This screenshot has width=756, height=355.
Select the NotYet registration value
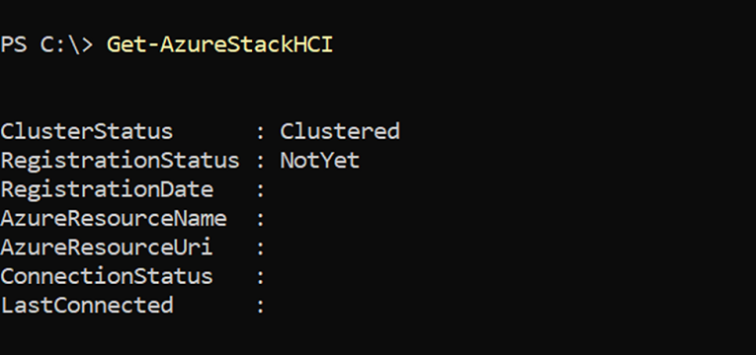coord(319,160)
